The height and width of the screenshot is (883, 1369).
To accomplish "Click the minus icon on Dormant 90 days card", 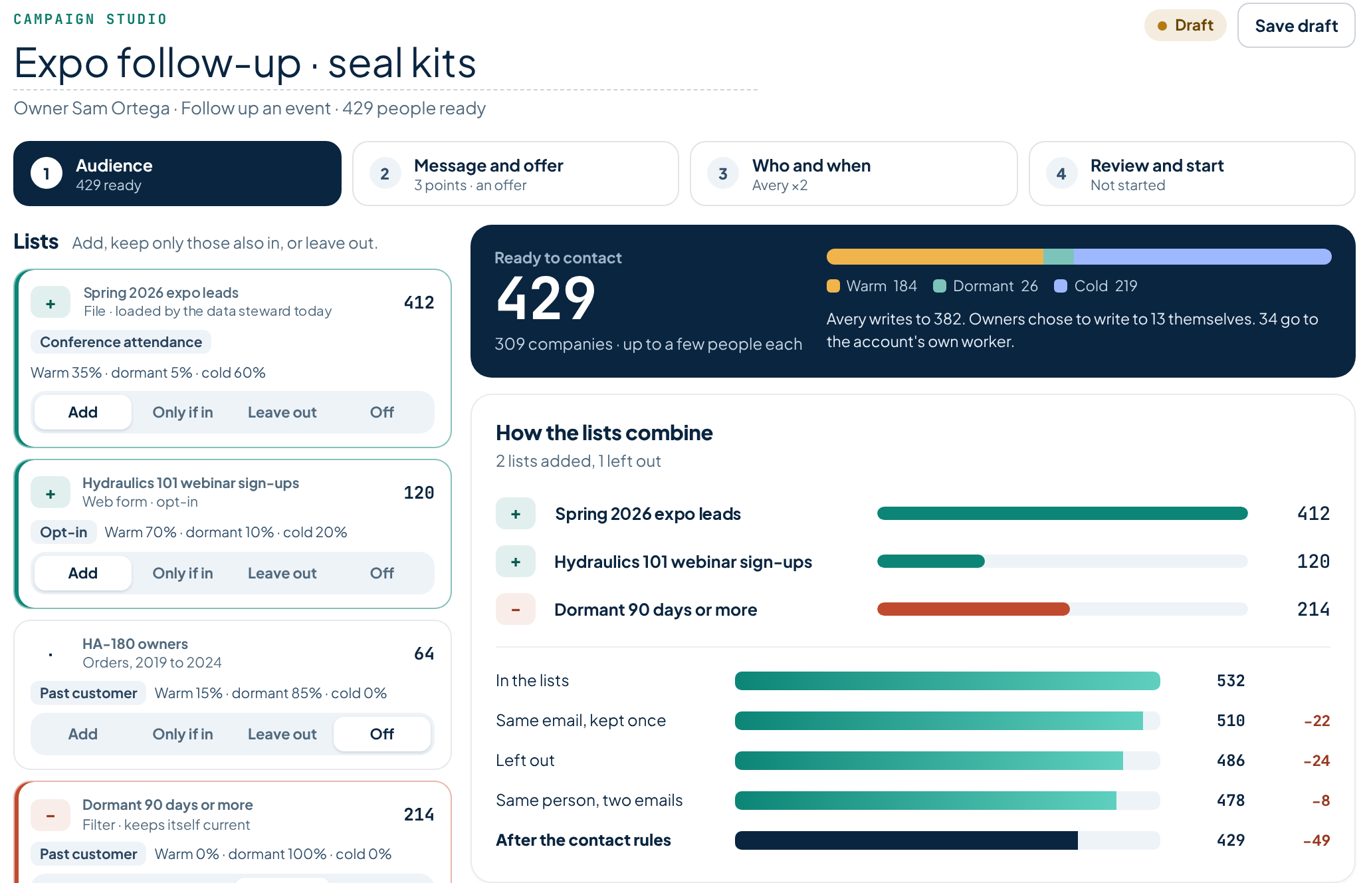I will (51, 815).
